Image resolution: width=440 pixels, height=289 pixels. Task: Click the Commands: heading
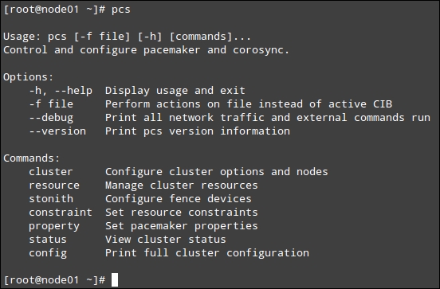coord(32,158)
